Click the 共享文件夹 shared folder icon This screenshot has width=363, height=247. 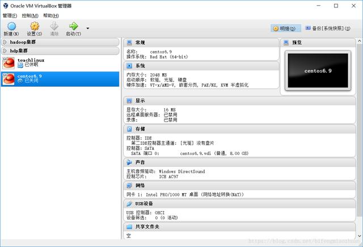point(129,227)
